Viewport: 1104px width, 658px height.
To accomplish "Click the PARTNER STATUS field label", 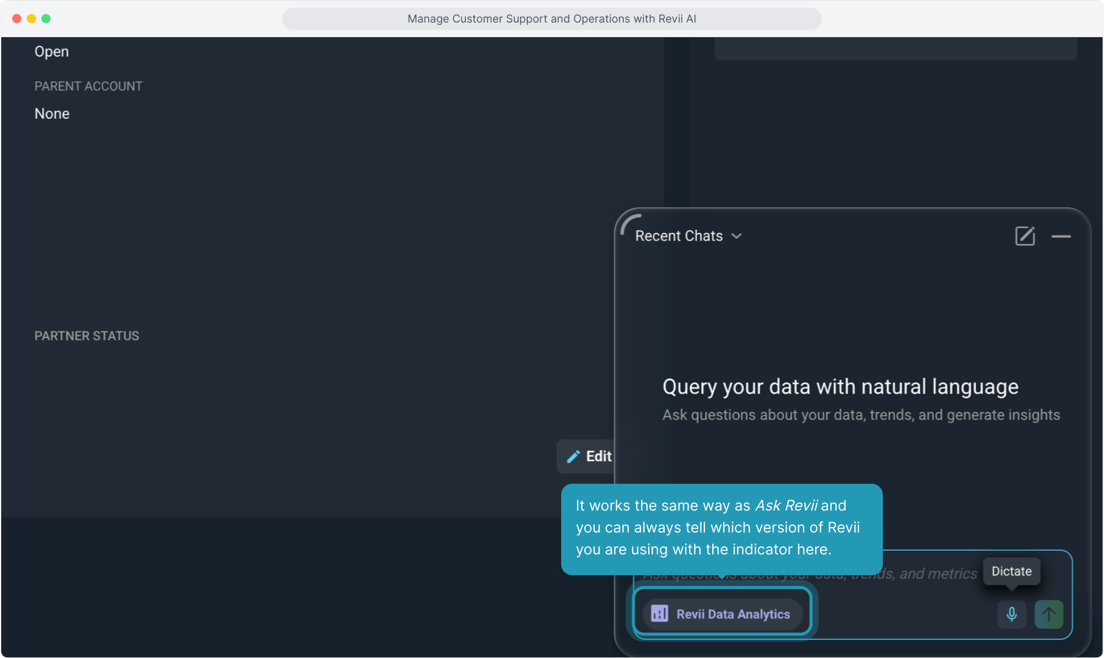I will pos(87,336).
